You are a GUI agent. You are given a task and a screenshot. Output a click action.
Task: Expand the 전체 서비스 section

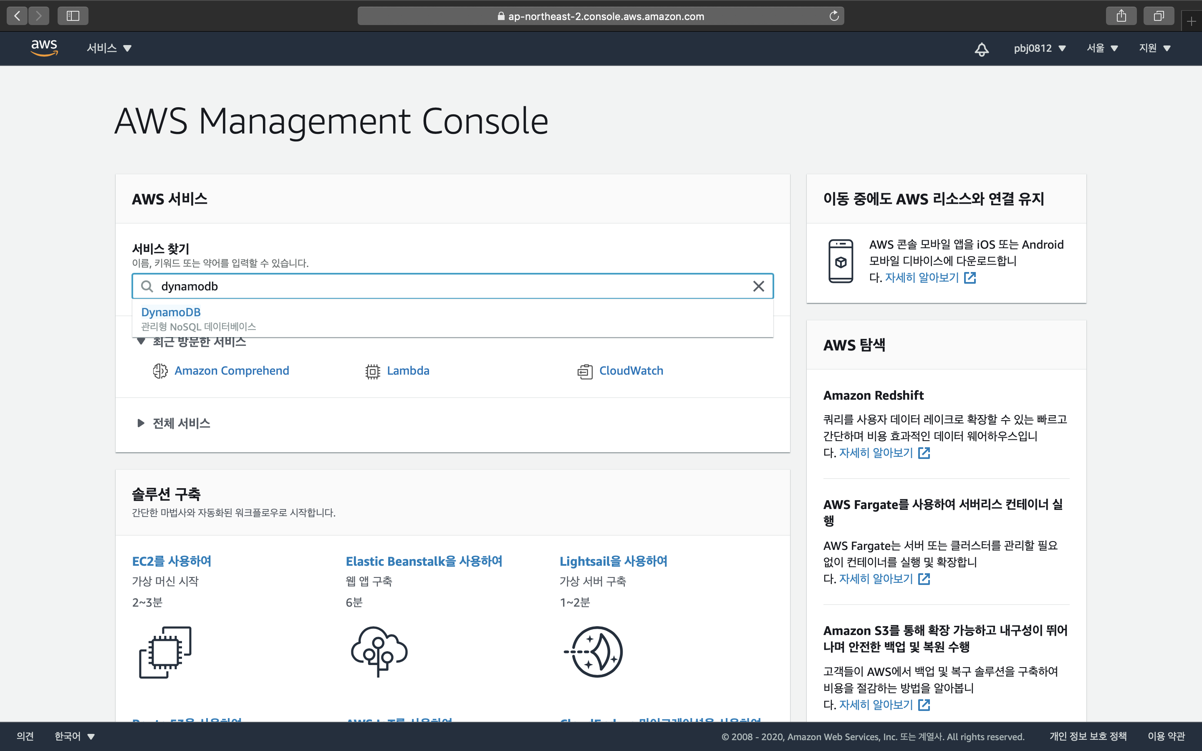(x=173, y=423)
